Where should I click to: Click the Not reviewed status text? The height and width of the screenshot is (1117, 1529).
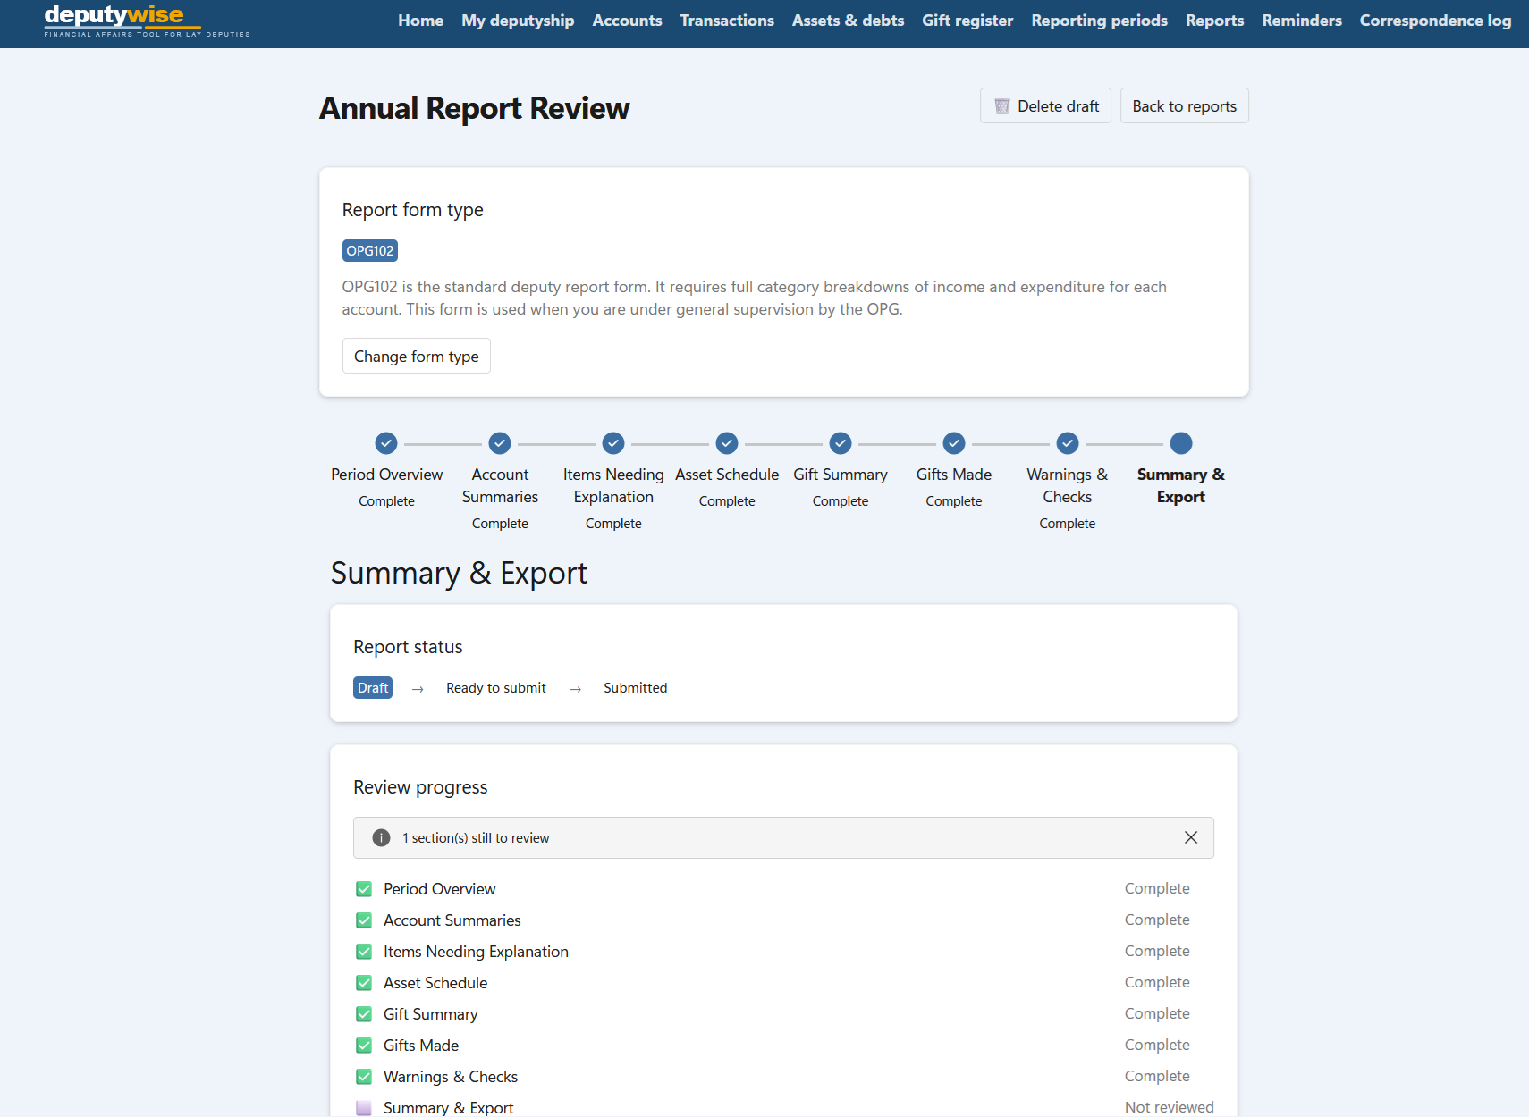[1169, 1107]
